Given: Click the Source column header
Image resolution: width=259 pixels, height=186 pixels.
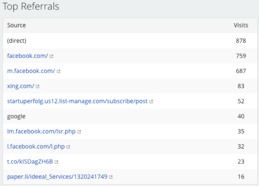Looking at the screenshot, I should (17, 25).
